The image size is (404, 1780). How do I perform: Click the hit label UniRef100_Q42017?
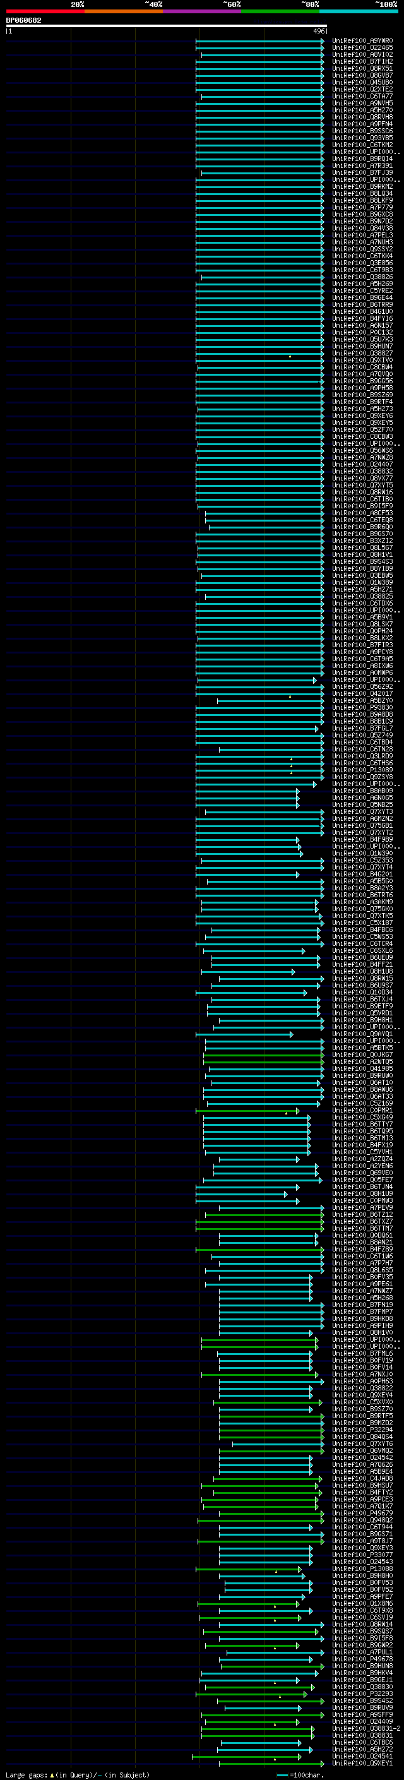coord(362,694)
